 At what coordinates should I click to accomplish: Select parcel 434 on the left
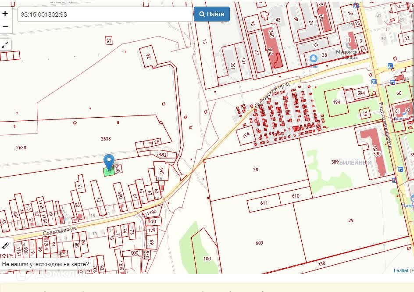click(x=16, y=215)
